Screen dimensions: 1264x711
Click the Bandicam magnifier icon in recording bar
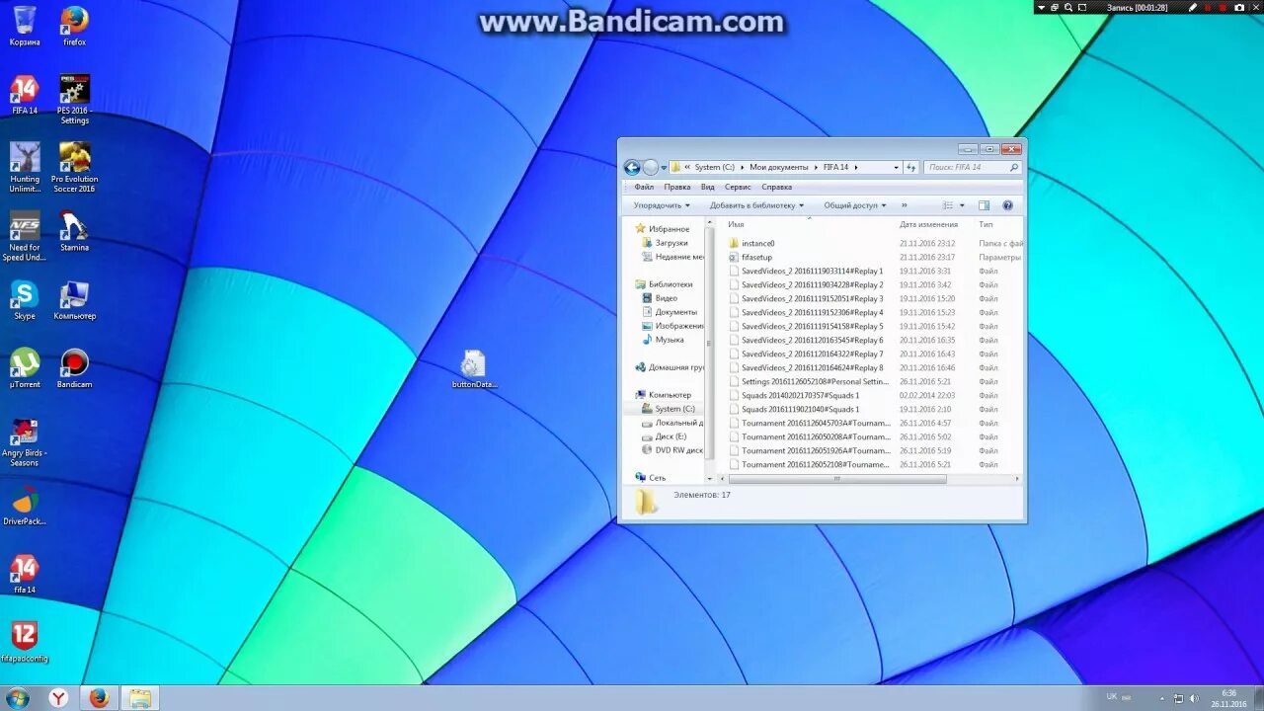click(1067, 7)
